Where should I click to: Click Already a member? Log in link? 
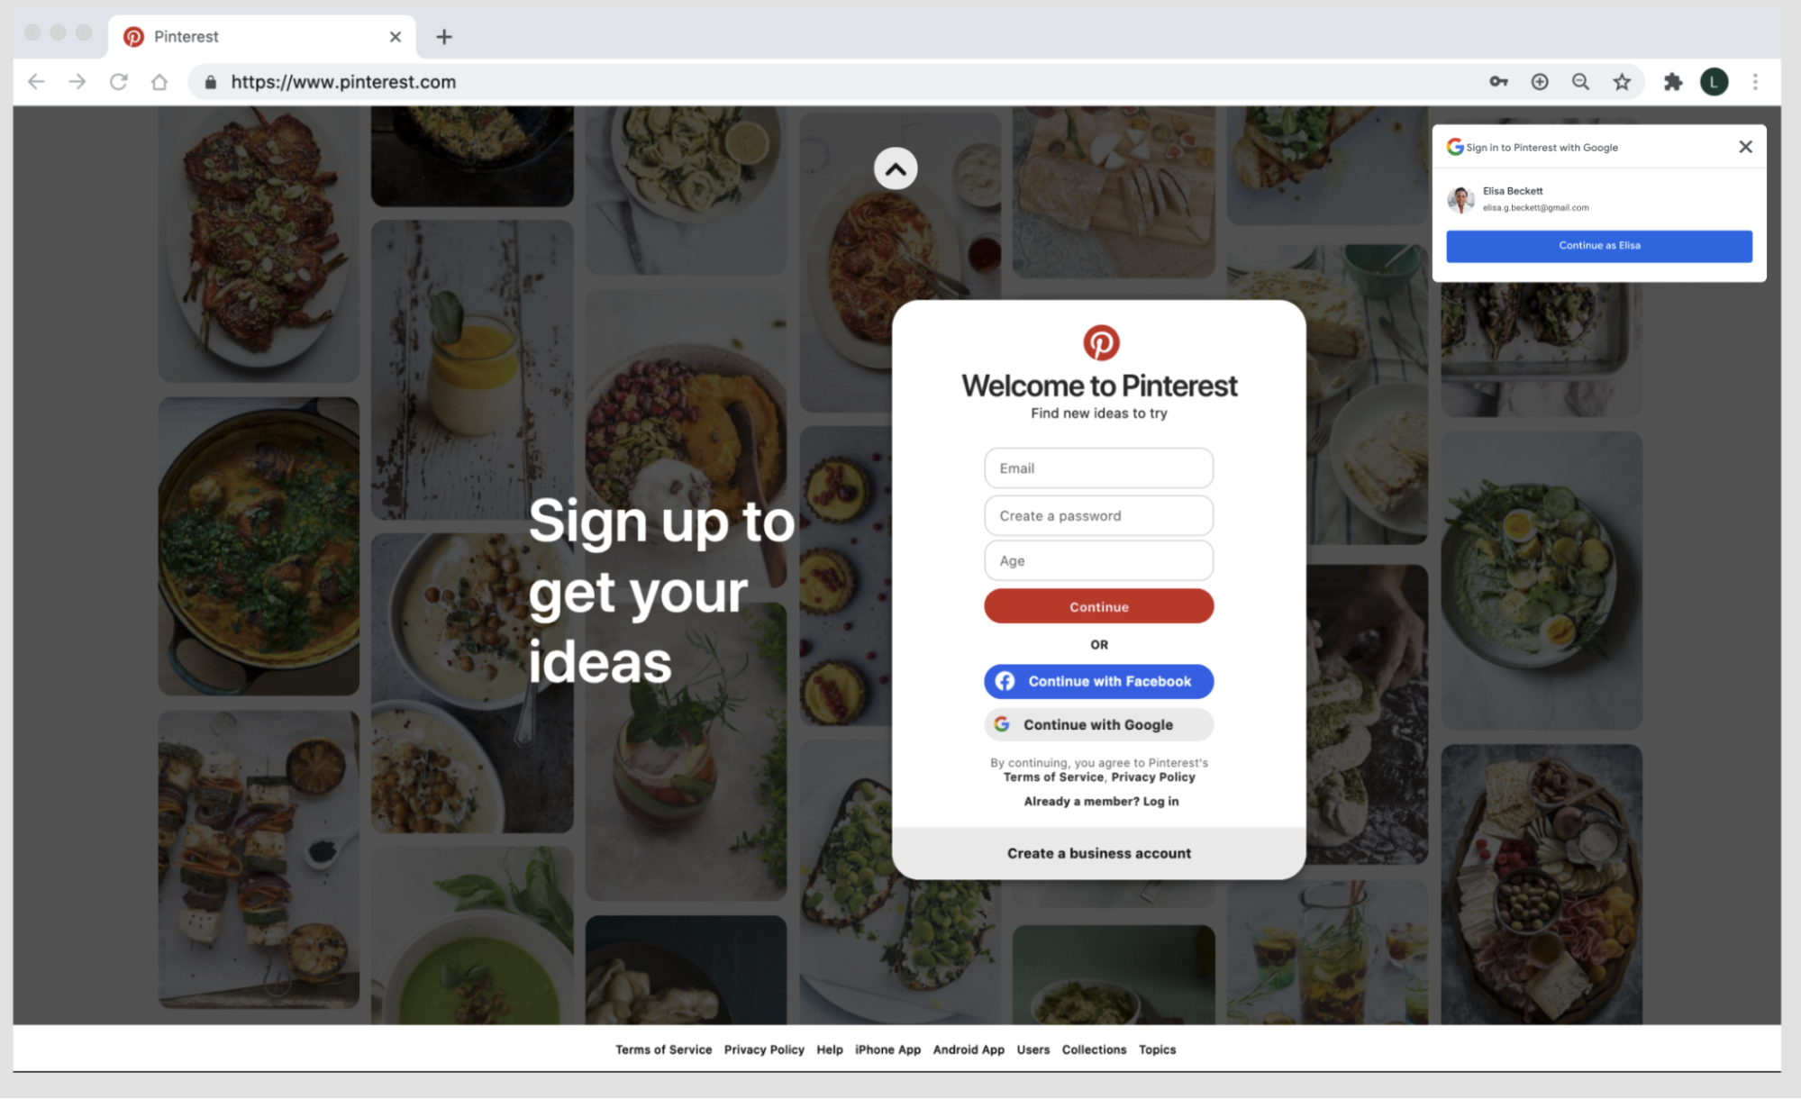pos(1098,801)
